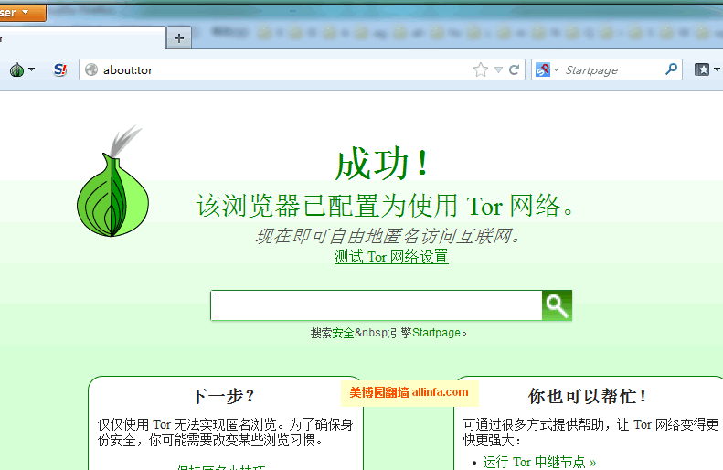Image resolution: width=723 pixels, height=470 pixels.
Task: Click text 现在即可自由地匿名访问互联网
Action: click(x=388, y=236)
